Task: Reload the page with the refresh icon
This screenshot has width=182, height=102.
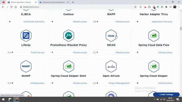Action: tap(11, 7)
